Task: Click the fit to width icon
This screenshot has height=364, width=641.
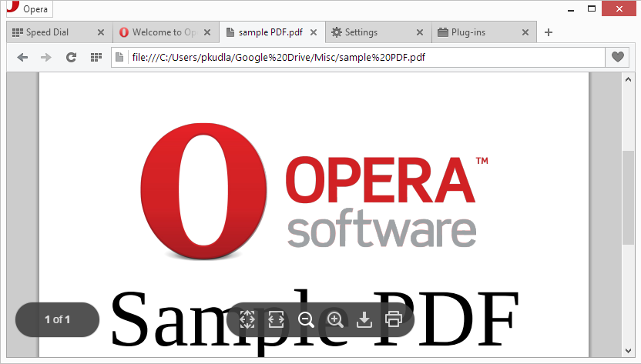Action: click(x=277, y=319)
